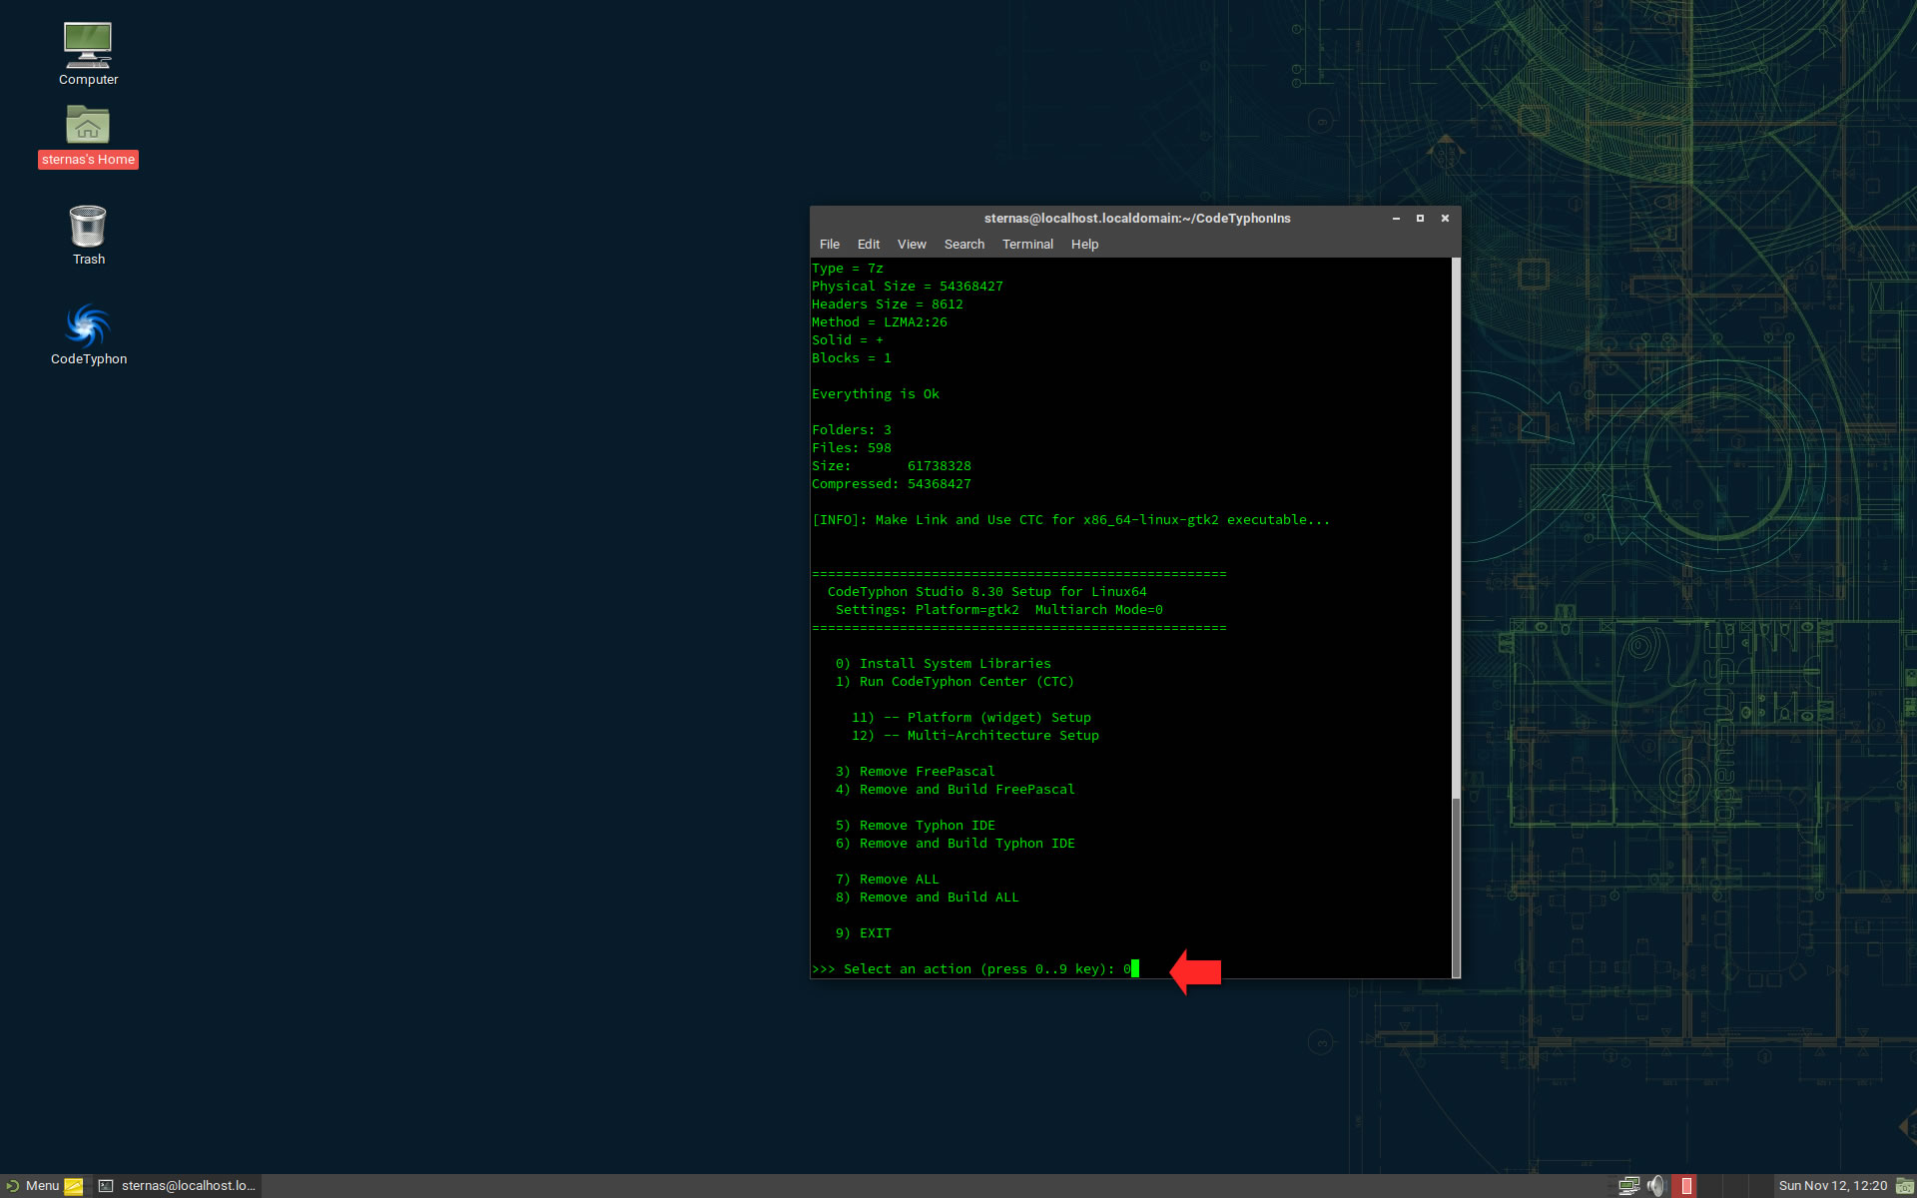Click the "Method = LZMA2:26" line
This screenshot has width=1917, height=1198.
879,322
